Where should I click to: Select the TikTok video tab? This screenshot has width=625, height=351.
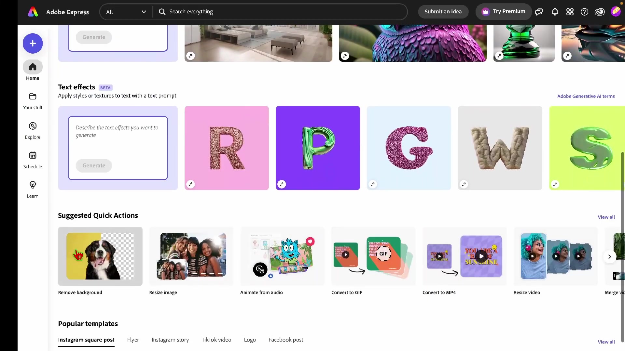coord(216,340)
